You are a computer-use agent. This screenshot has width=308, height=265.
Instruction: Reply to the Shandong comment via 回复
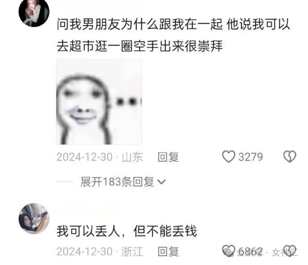[x=168, y=157]
